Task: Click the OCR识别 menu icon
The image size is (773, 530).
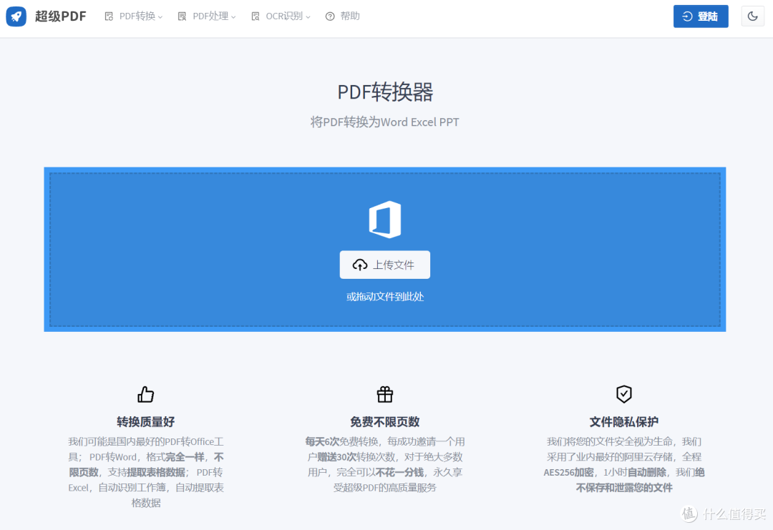Action: pyautogui.click(x=256, y=16)
